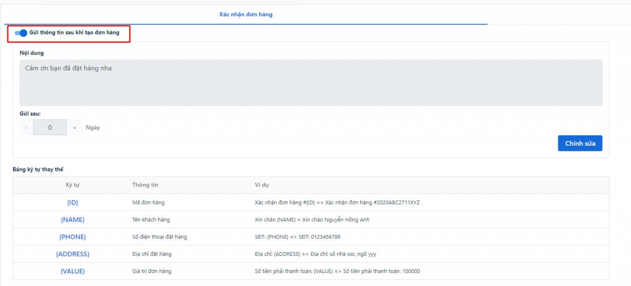This screenshot has width=631, height=286.
Task: Decrease Gửi sau days with minus button
Action: coord(26,128)
